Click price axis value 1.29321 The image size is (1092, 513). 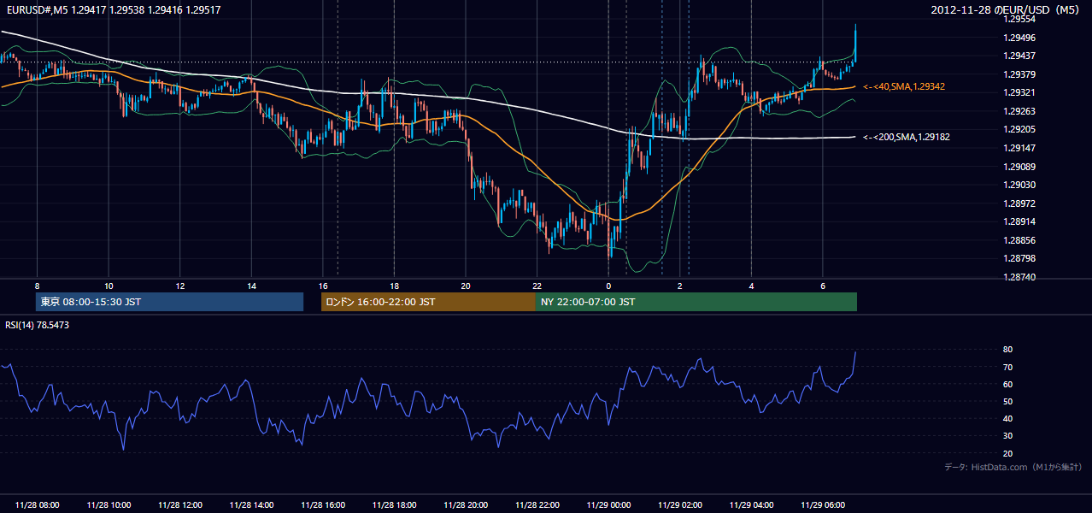[x=1019, y=92]
